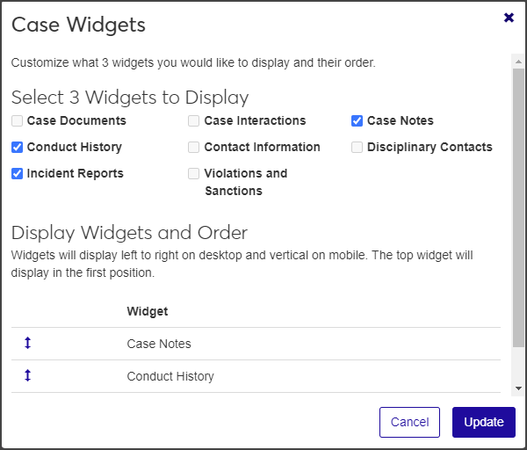Click the vertical scrollbar thumb
Image resolution: width=527 pixels, height=450 pixels.
[519, 202]
